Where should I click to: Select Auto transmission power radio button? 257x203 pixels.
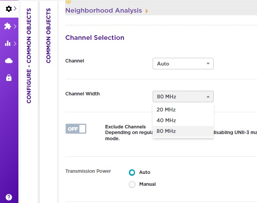click(132, 172)
